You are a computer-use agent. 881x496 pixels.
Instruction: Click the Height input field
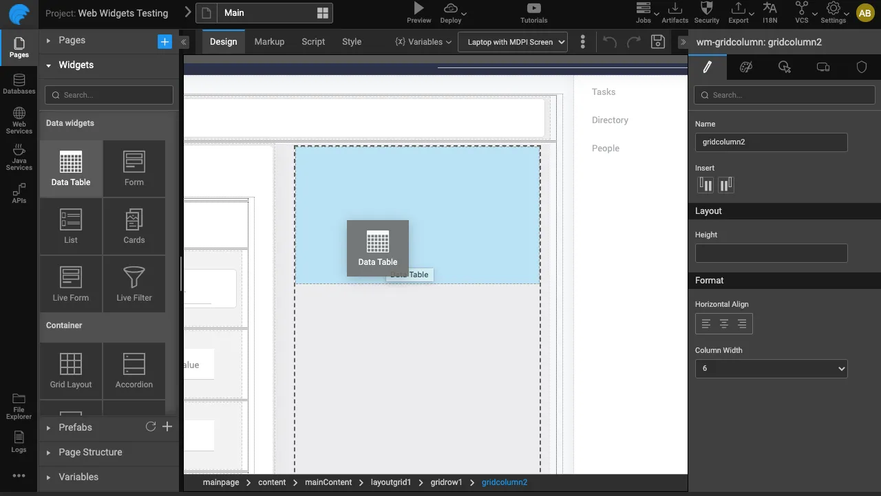[771, 253]
